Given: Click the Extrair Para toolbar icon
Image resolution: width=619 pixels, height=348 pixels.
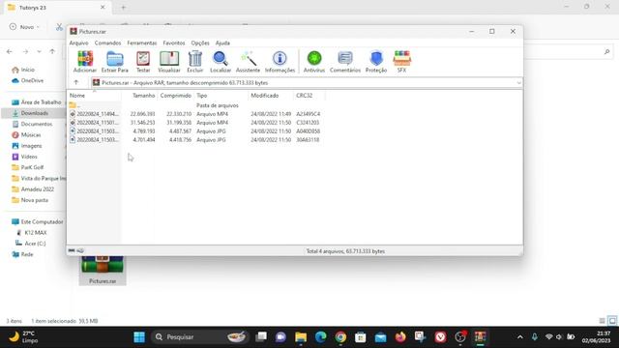Looking at the screenshot, I should point(114,62).
